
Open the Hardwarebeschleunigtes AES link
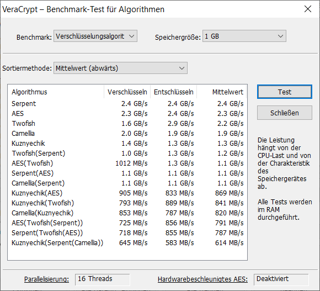(202, 279)
